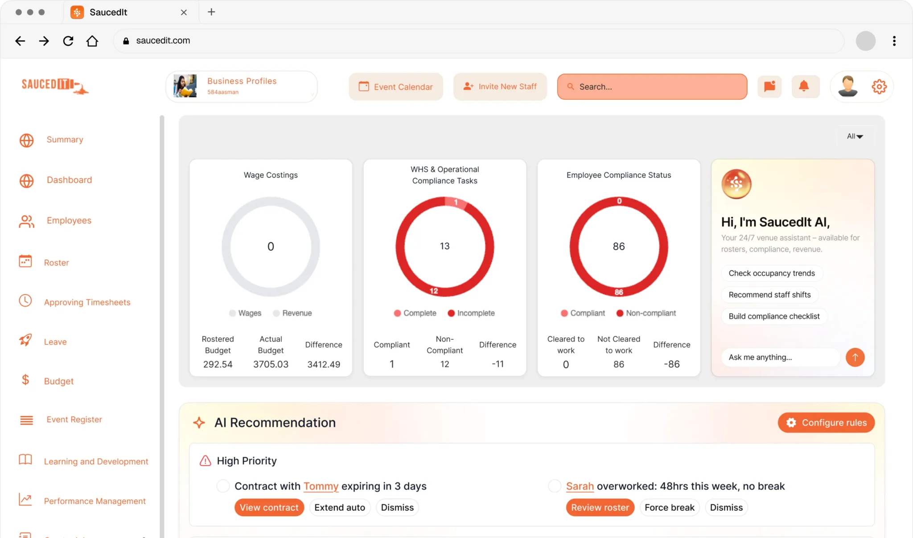
Task: Click the Event Register list icon
Action: 27,420
